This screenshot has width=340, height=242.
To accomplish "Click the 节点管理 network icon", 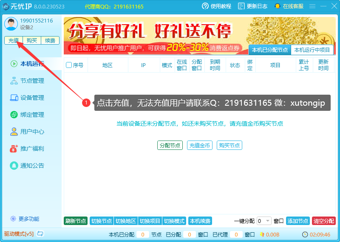I will [14, 81].
